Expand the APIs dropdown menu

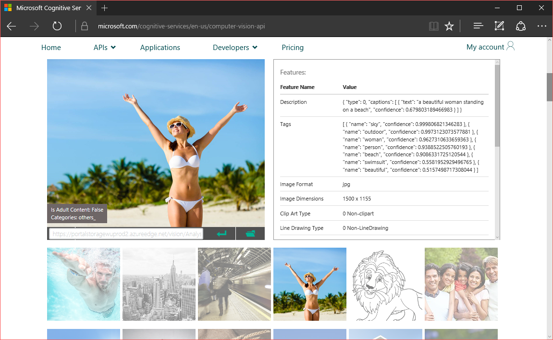[x=105, y=48]
